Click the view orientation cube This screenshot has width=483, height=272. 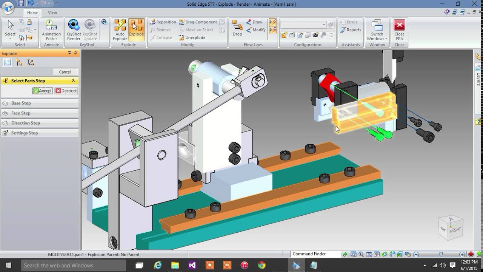(451, 227)
